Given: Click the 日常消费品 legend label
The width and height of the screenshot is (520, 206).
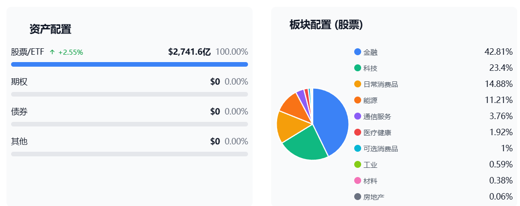Looking at the screenshot, I should pos(381,85).
